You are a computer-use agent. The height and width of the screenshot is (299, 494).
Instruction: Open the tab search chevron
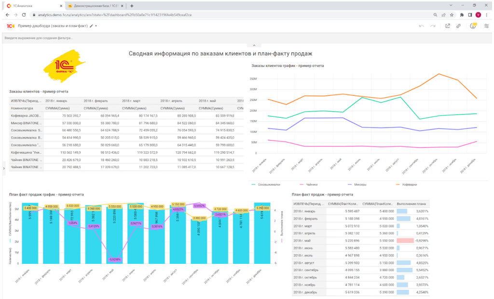451,5
